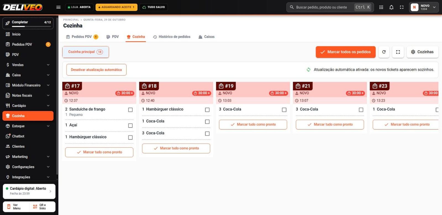Open the apps grid icon
Screen dimensions: 442x215
pos(381,7)
